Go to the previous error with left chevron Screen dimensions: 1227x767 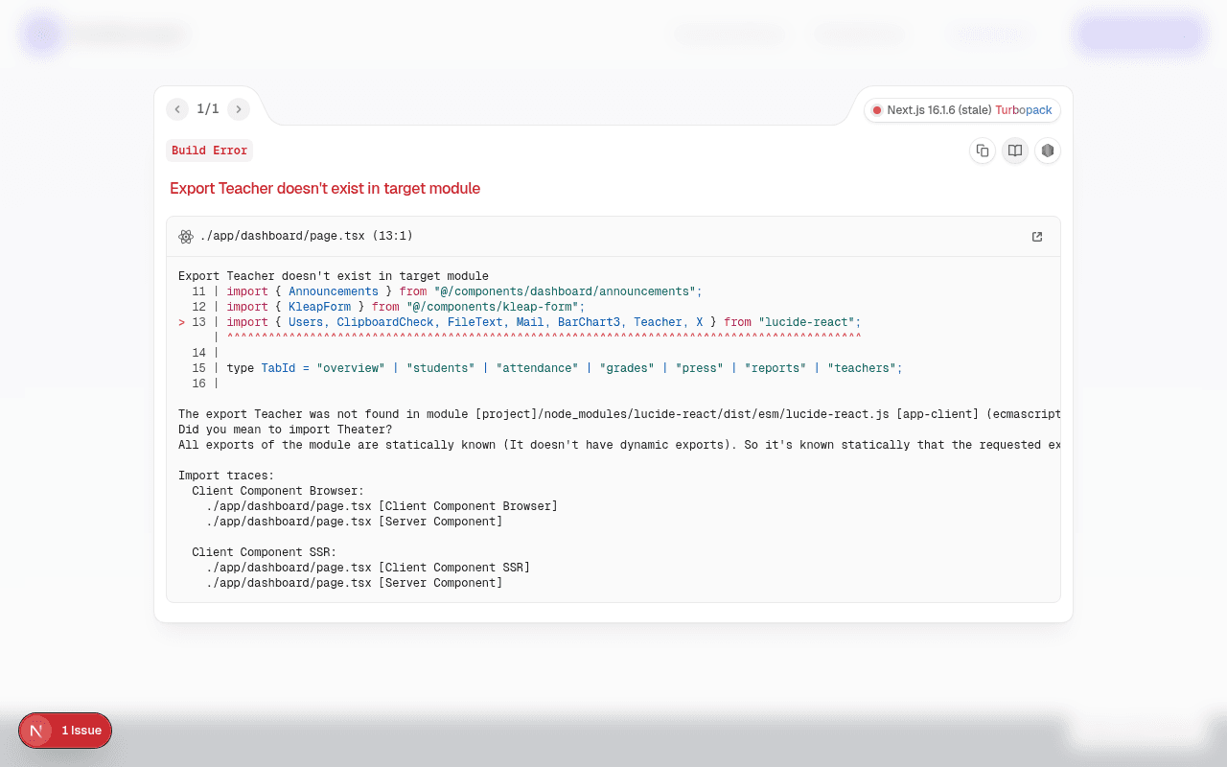(177, 109)
